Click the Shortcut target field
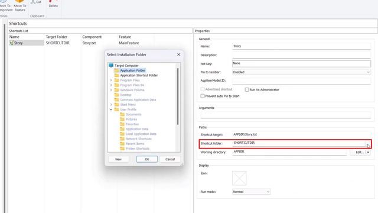 [x=301, y=134]
